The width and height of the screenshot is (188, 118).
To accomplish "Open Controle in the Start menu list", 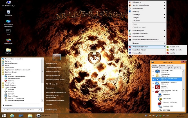I will click(11, 94).
